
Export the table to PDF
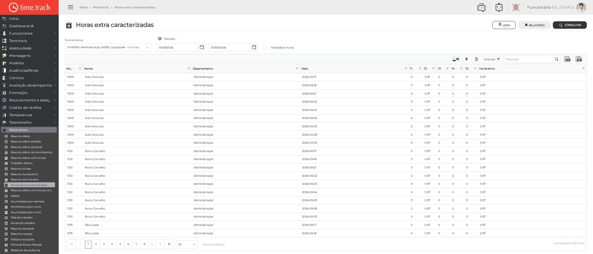pyautogui.click(x=579, y=59)
